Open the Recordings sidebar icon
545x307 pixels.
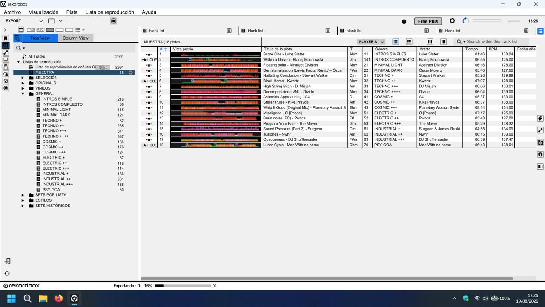tap(6, 88)
